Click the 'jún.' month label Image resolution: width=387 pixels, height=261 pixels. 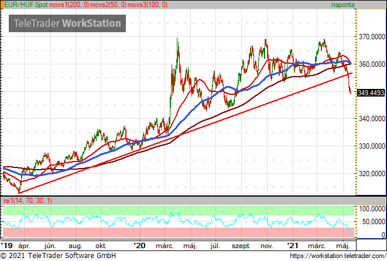tap(50, 246)
